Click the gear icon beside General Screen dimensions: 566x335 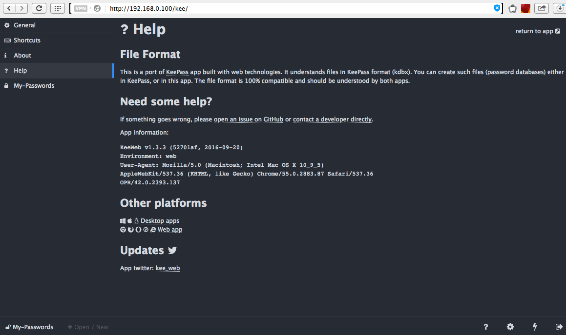pos(6,25)
